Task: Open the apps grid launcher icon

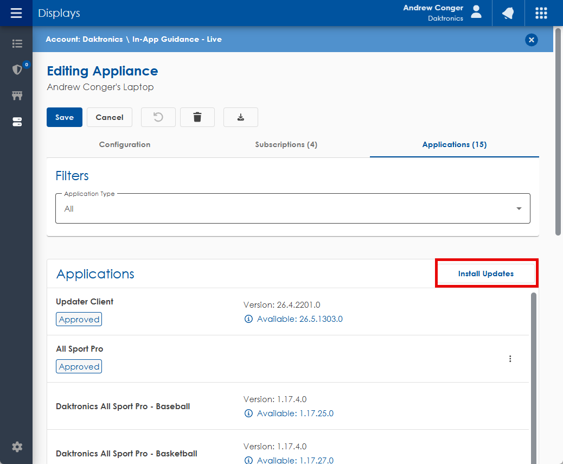Action: [541, 13]
